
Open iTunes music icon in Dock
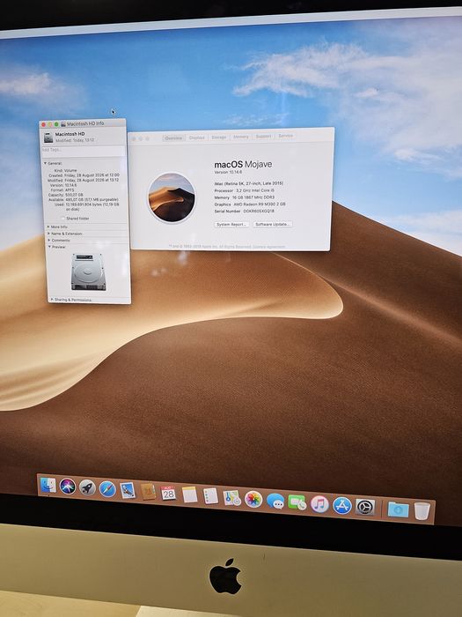319,504
